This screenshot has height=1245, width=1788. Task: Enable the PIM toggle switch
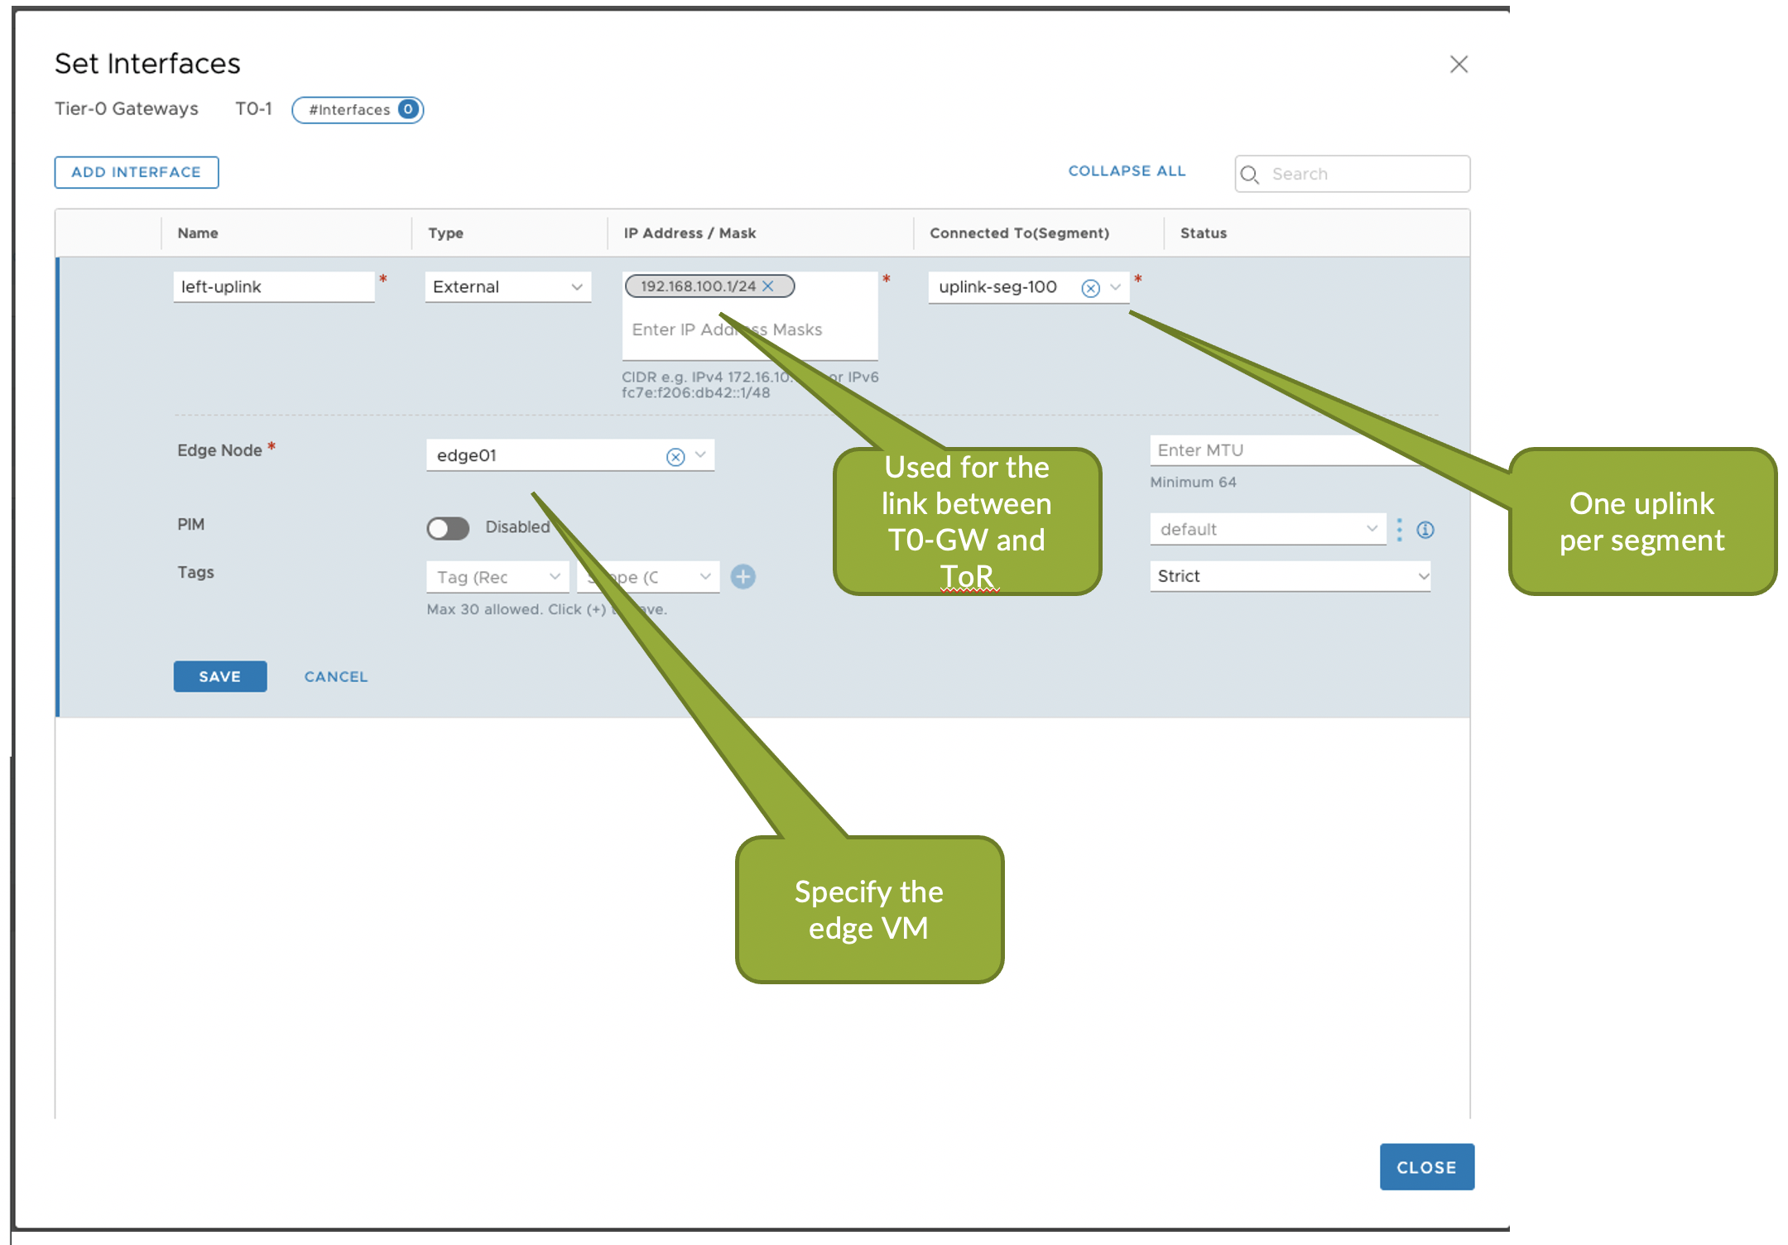pos(448,528)
